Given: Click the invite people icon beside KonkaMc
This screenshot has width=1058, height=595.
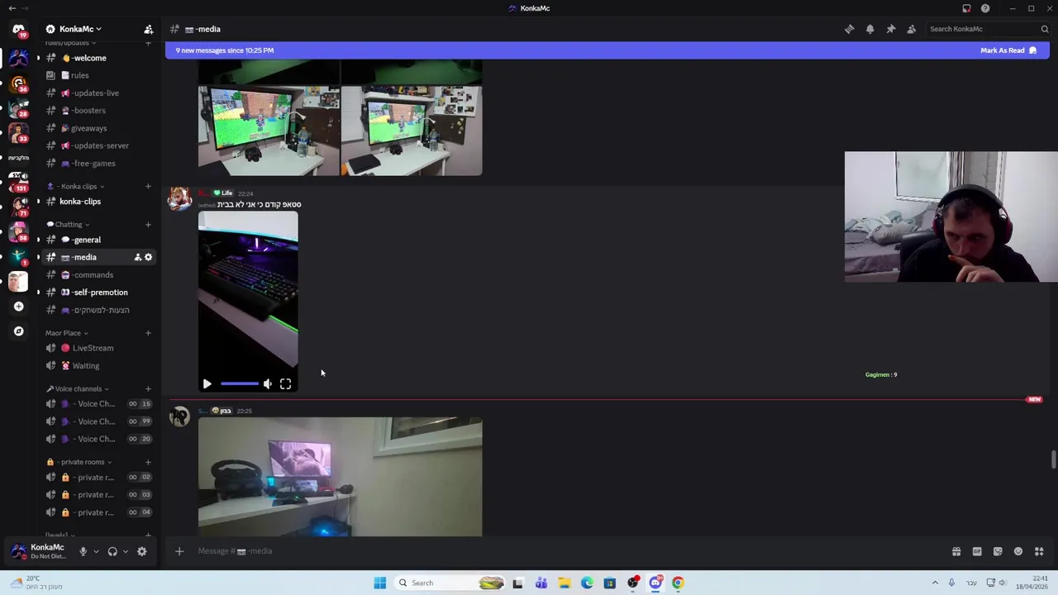Looking at the screenshot, I should click(149, 29).
